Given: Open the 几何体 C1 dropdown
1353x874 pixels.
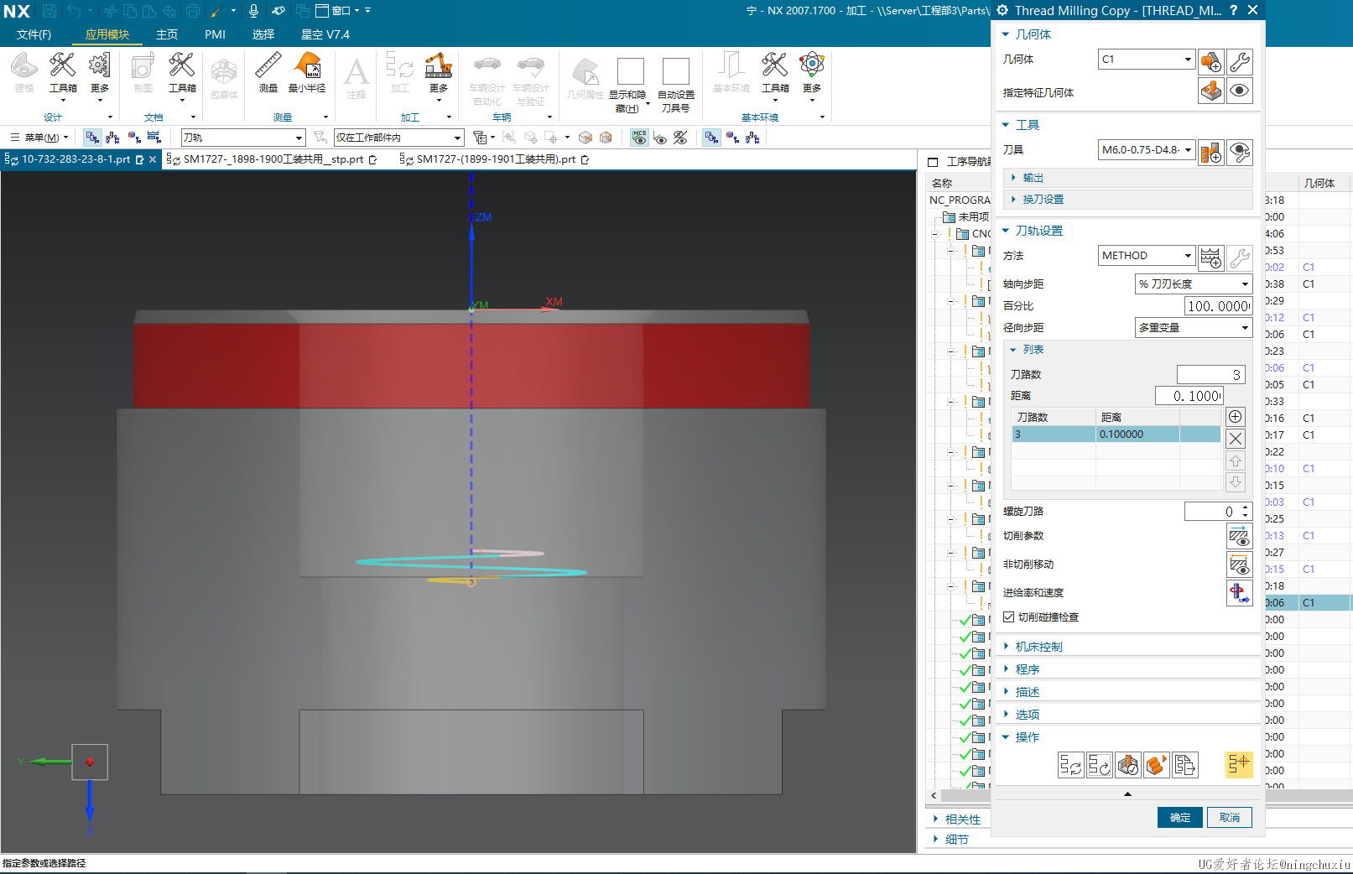Looking at the screenshot, I should pos(1146,60).
